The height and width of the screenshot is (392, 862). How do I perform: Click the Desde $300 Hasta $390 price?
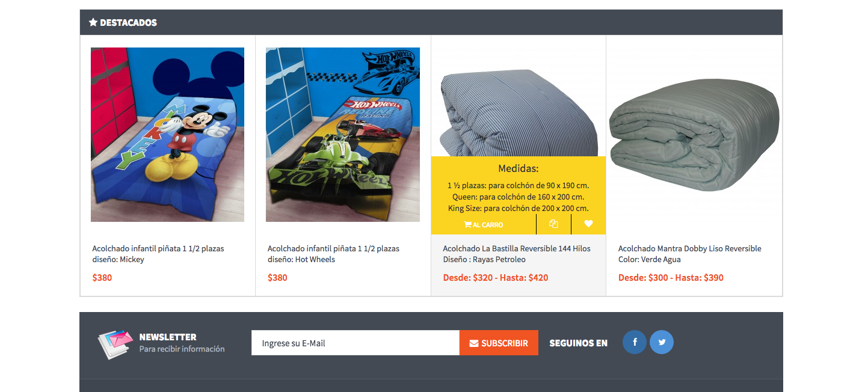(671, 278)
